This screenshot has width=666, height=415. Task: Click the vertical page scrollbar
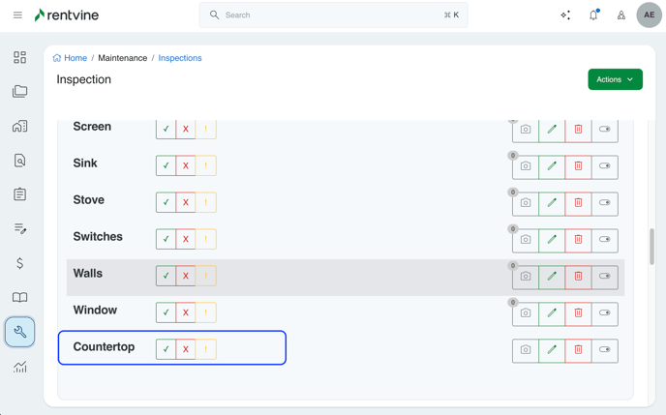[x=651, y=247]
